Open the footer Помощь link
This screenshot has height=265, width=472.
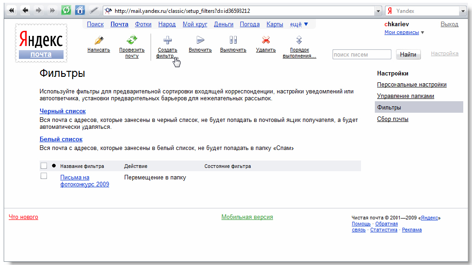tap(361, 224)
